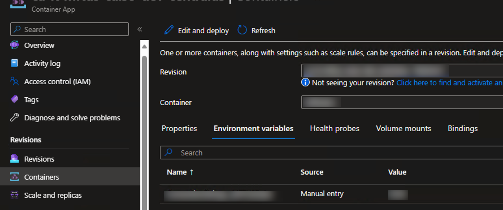Screen dimensions: 503x210
Task: Click the magnifier icon in sidebar search
Action: (x=17, y=29)
